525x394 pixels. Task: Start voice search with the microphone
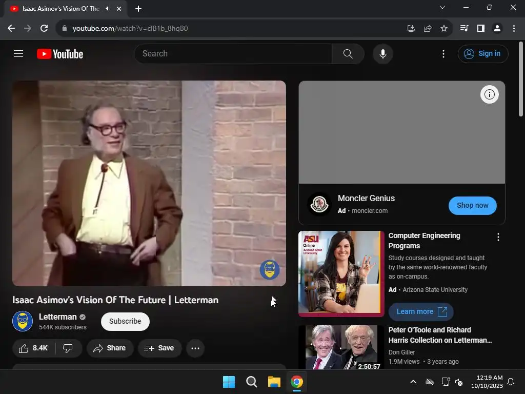(382, 53)
